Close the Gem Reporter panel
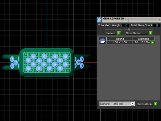Screen dimensions: 161x121 (x=159, y=19)
